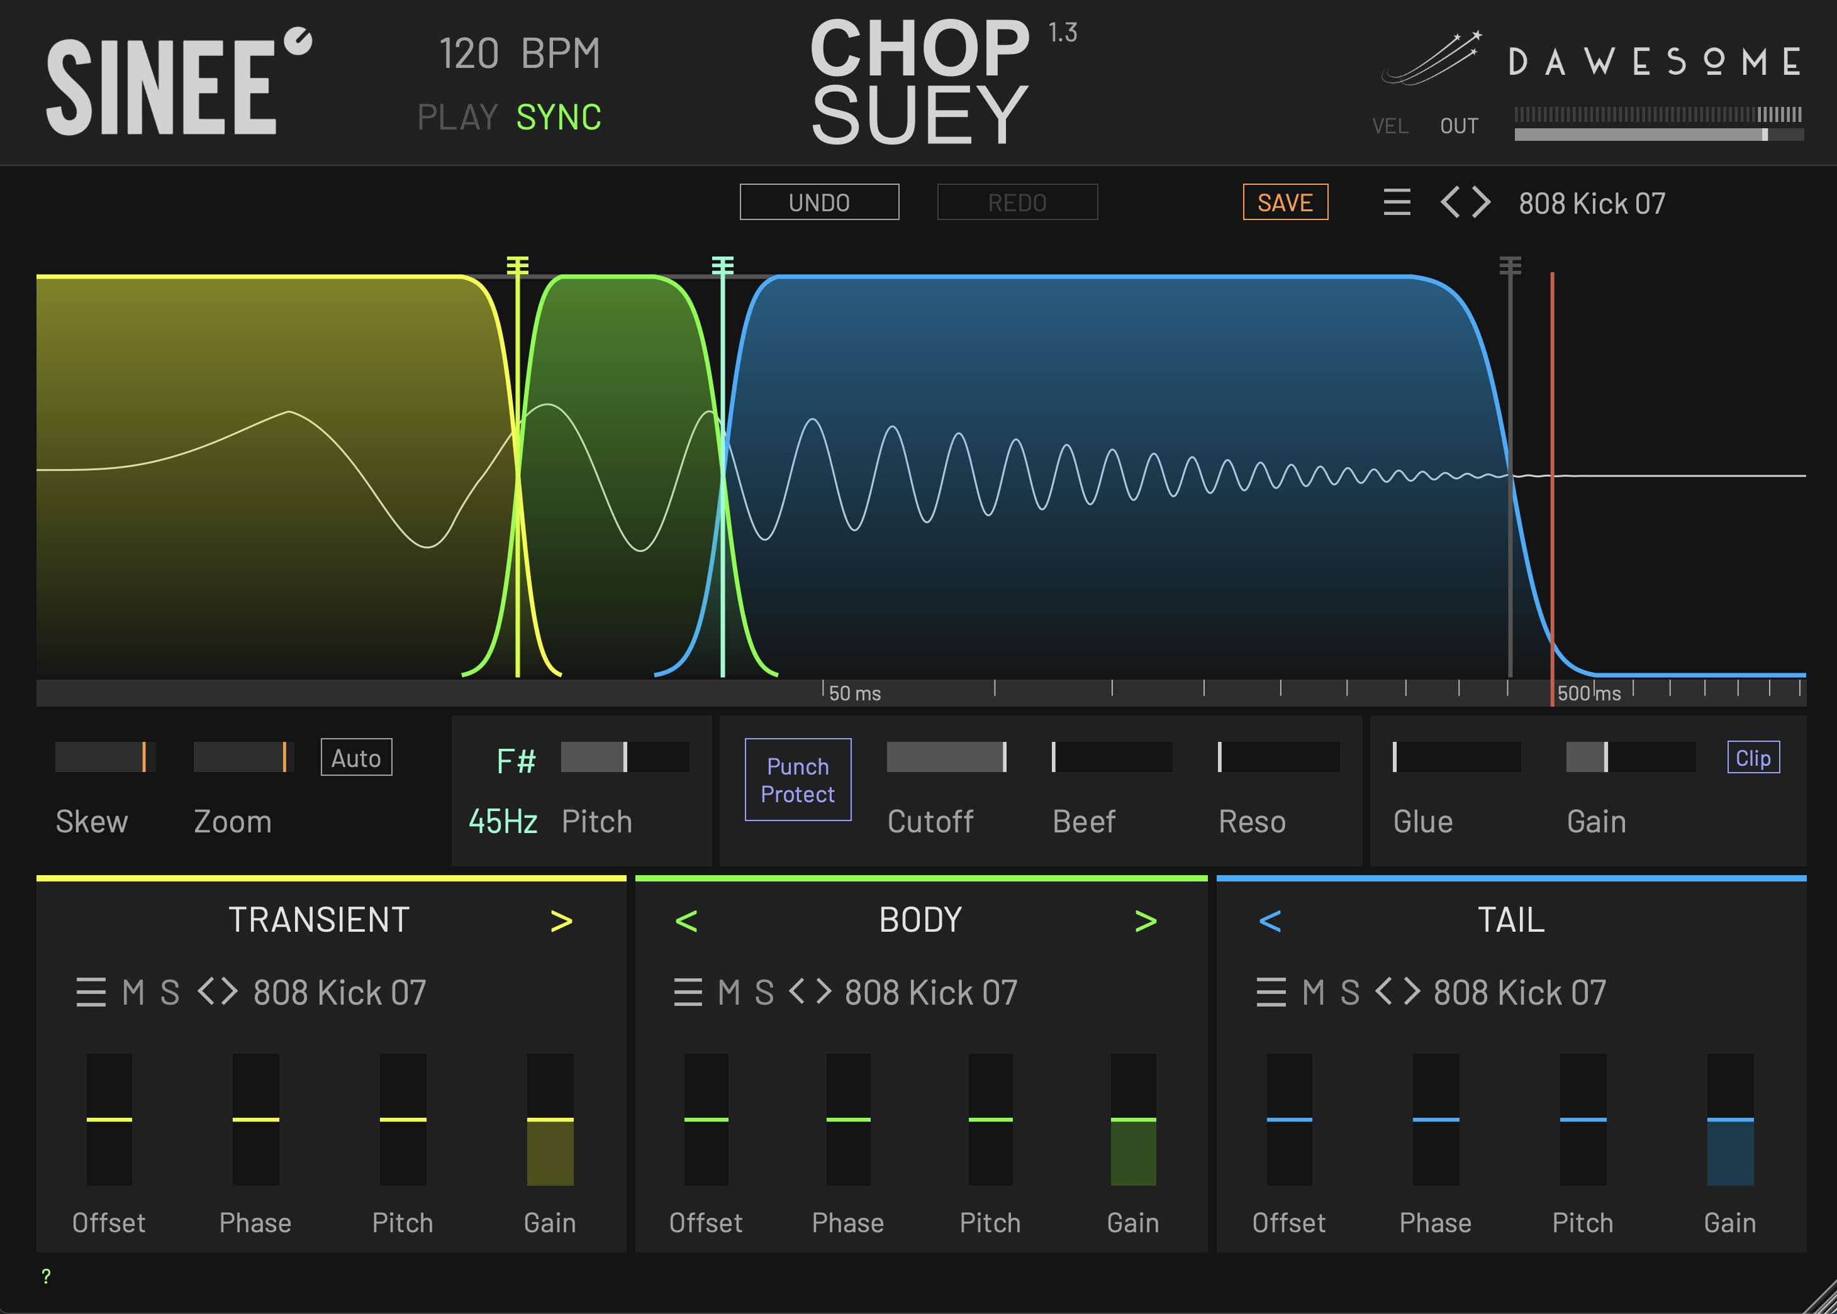Grab the window resize corner handle
Screen dimensions: 1837x1314
tap(1819, 1296)
